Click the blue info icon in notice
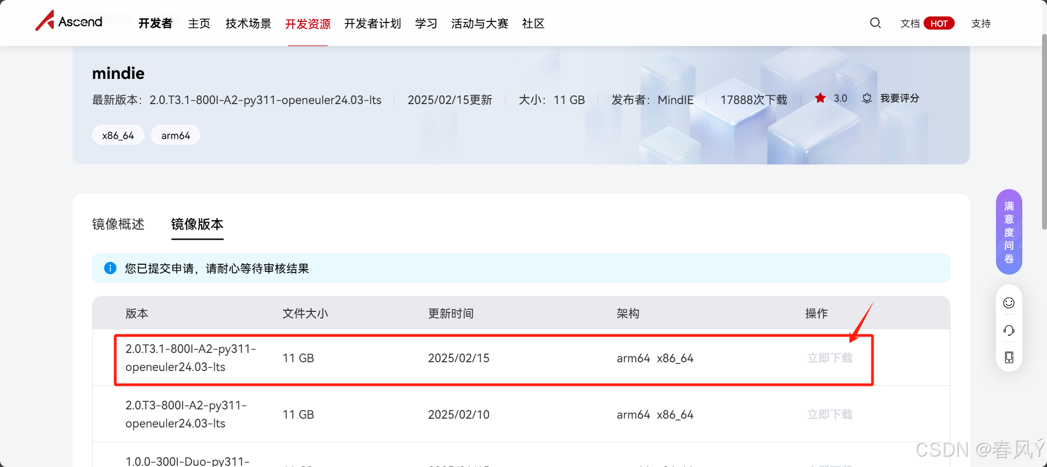The image size is (1047, 467). (x=110, y=268)
